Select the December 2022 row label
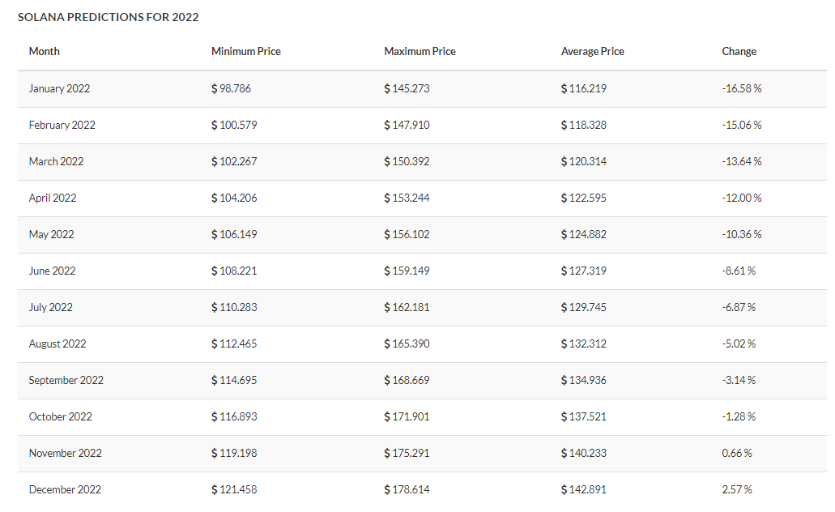The width and height of the screenshot is (835, 512). pos(65,489)
